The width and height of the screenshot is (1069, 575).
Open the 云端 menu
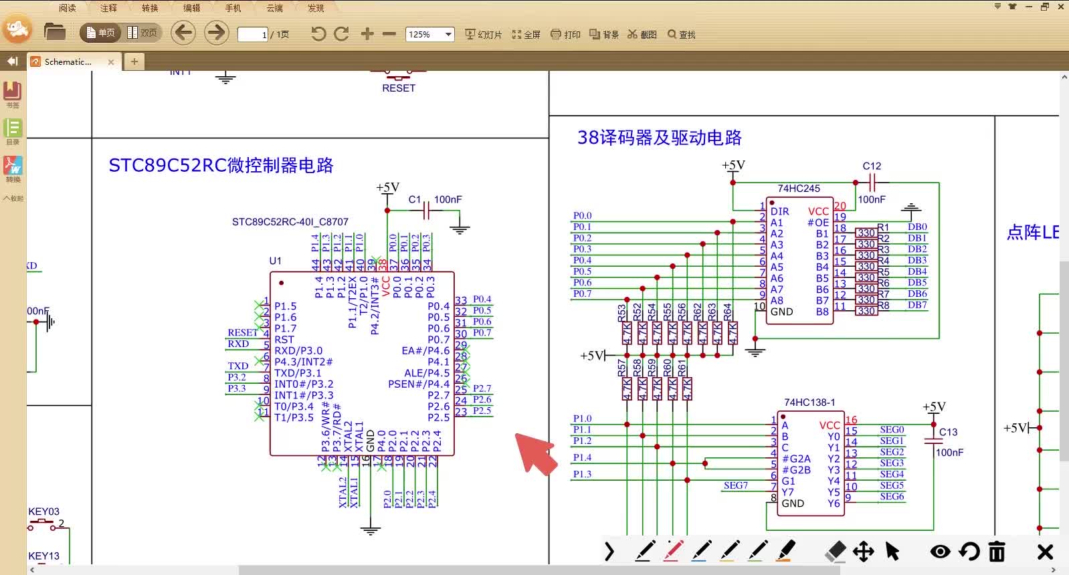274,8
